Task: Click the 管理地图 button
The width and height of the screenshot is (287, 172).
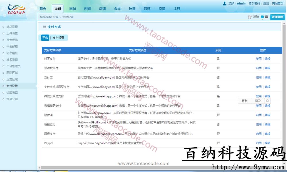Action: click(277, 17)
